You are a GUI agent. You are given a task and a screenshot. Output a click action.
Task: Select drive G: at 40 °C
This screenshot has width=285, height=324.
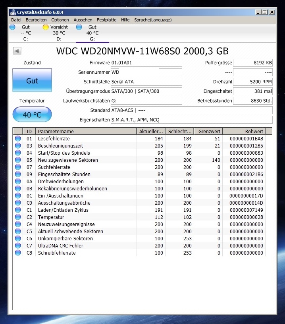click(92, 33)
